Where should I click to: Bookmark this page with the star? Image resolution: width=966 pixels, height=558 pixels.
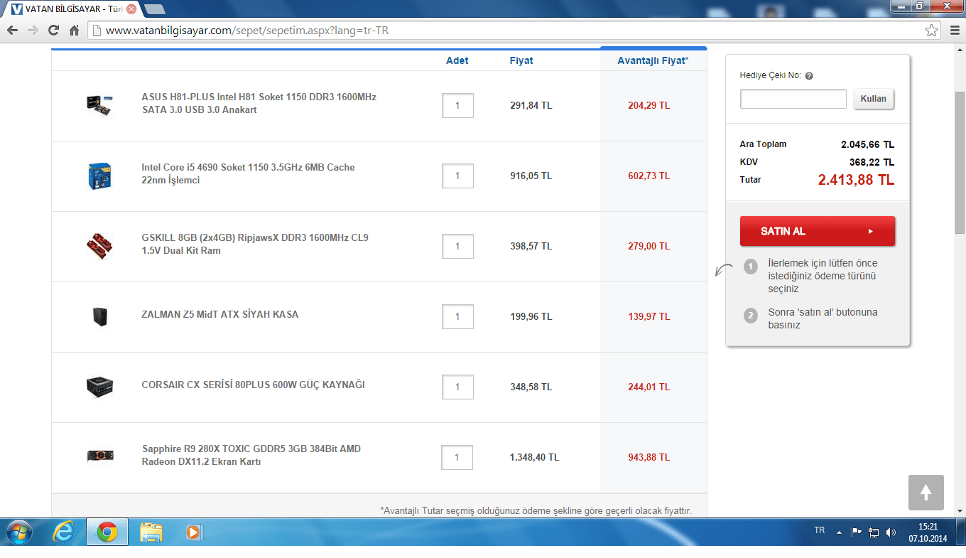931,31
